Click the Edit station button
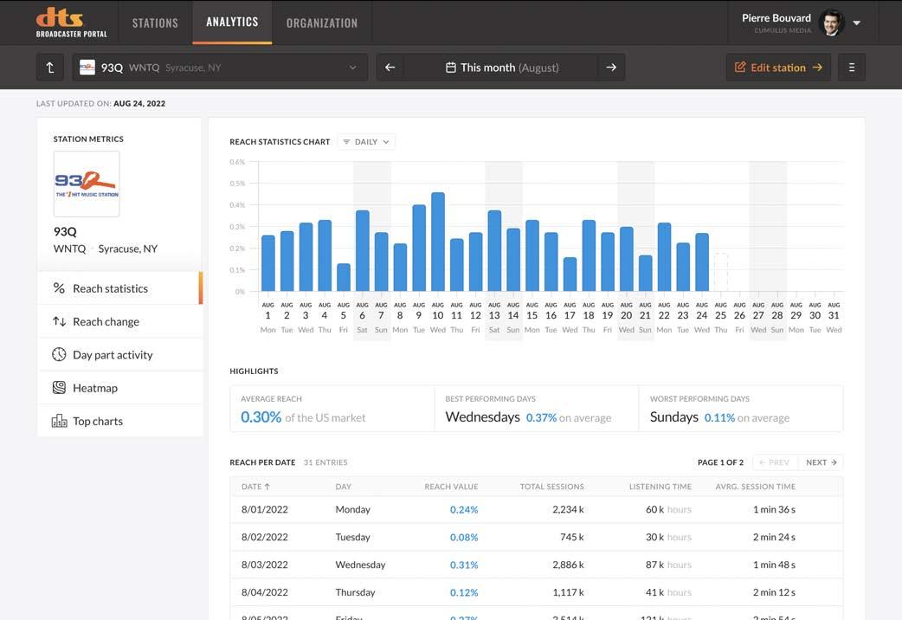This screenshot has width=902, height=620. pos(778,68)
